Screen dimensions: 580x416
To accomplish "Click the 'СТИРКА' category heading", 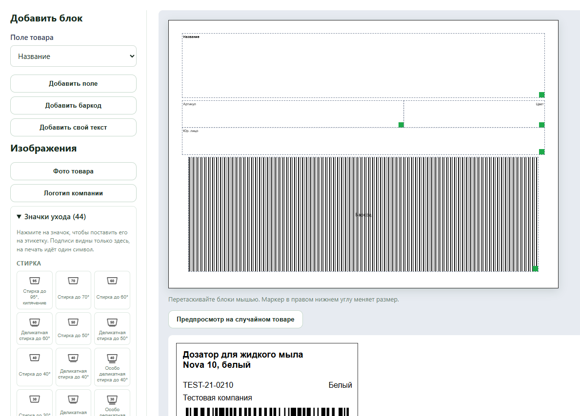I will (29, 264).
